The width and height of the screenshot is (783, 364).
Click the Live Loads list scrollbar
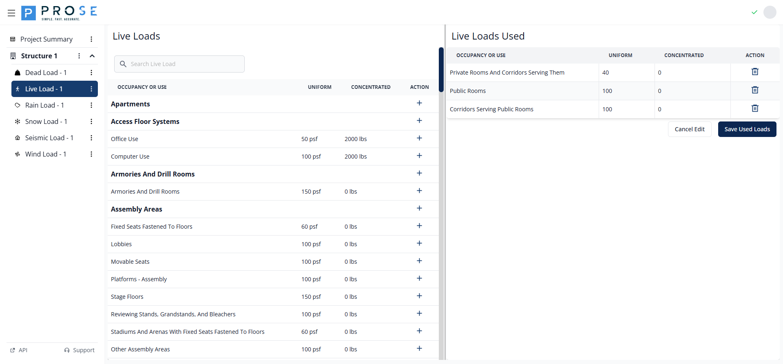coord(441,70)
